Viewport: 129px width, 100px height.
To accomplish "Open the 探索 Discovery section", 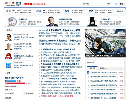I will [67, 12].
